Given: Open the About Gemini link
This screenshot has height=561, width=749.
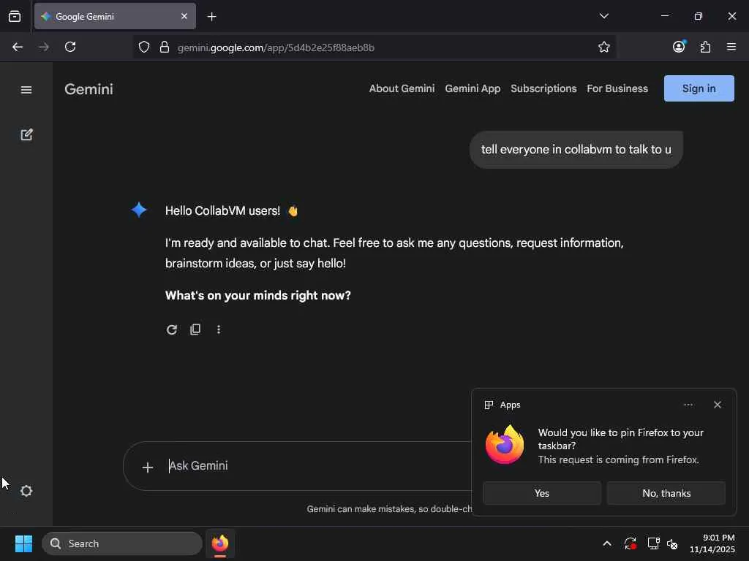Looking at the screenshot, I should point(402,88).
